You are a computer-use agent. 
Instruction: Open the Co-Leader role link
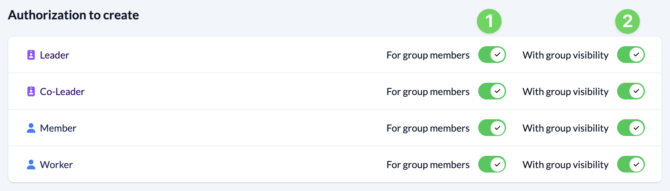(x=62, y=92)
